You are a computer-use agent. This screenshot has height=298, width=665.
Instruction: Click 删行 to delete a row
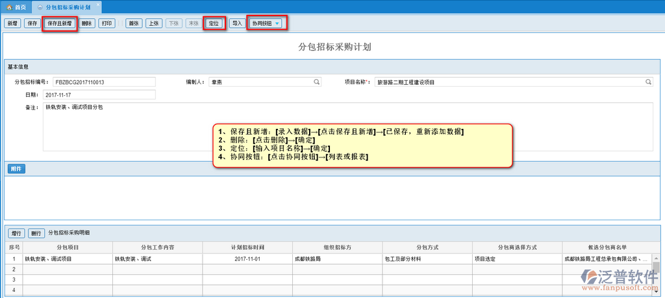(36, 233)
